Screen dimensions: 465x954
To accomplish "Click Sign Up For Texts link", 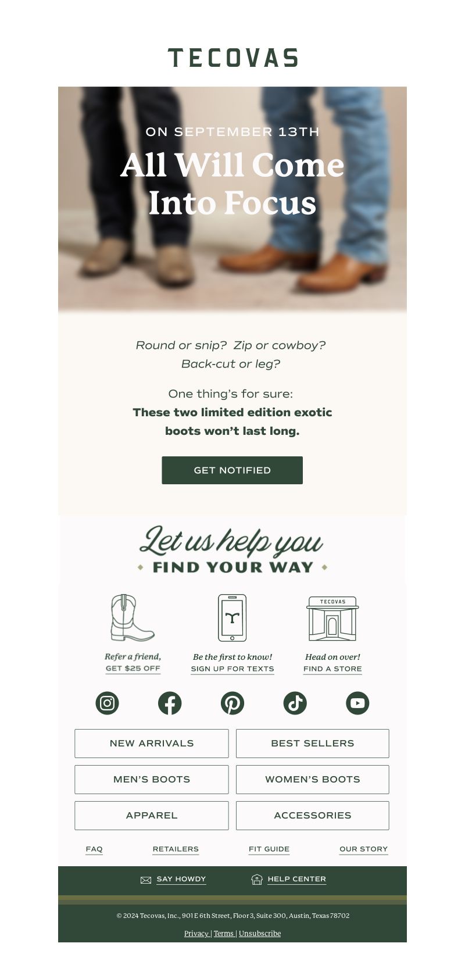I will click(233, 669).
